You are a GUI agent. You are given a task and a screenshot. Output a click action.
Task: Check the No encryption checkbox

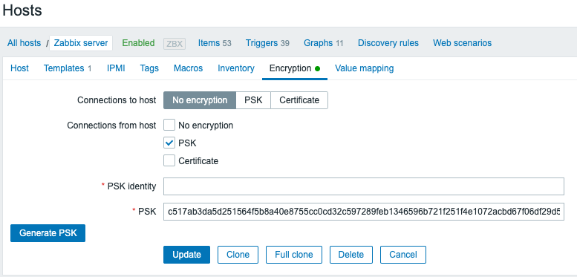(x=169, y=125)
